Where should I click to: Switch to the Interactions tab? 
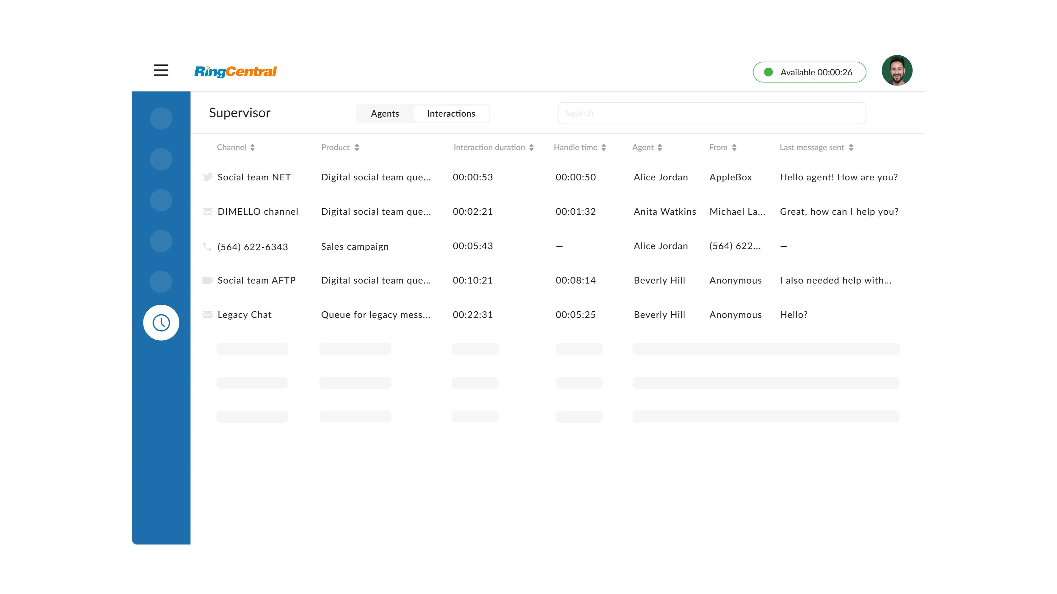(451, 114)
